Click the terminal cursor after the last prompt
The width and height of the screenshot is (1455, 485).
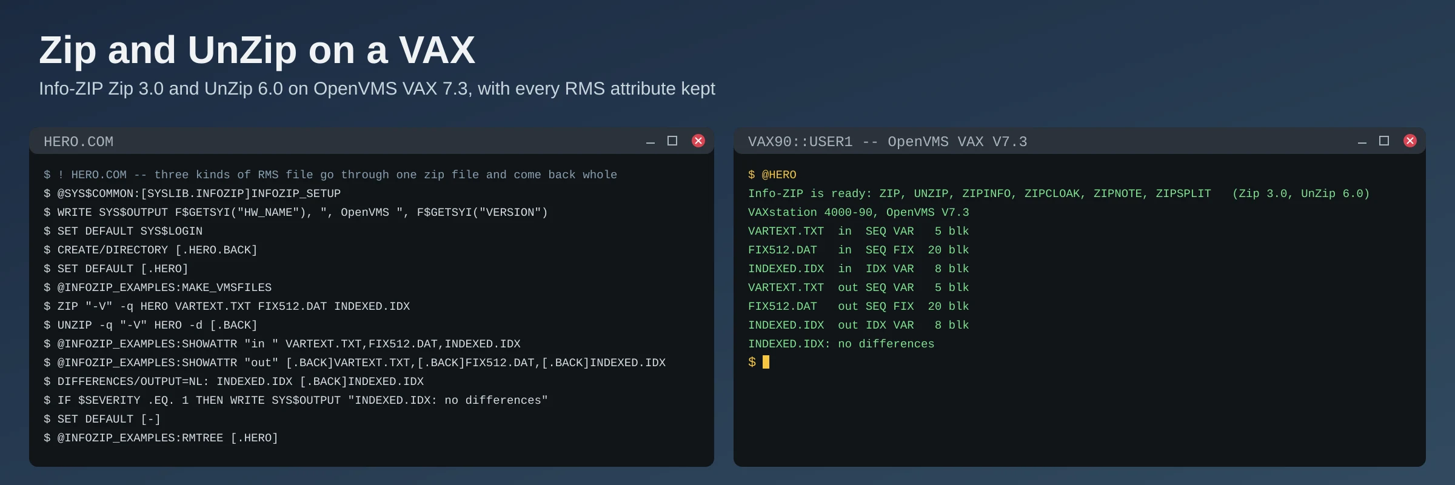tap(766, 362)
